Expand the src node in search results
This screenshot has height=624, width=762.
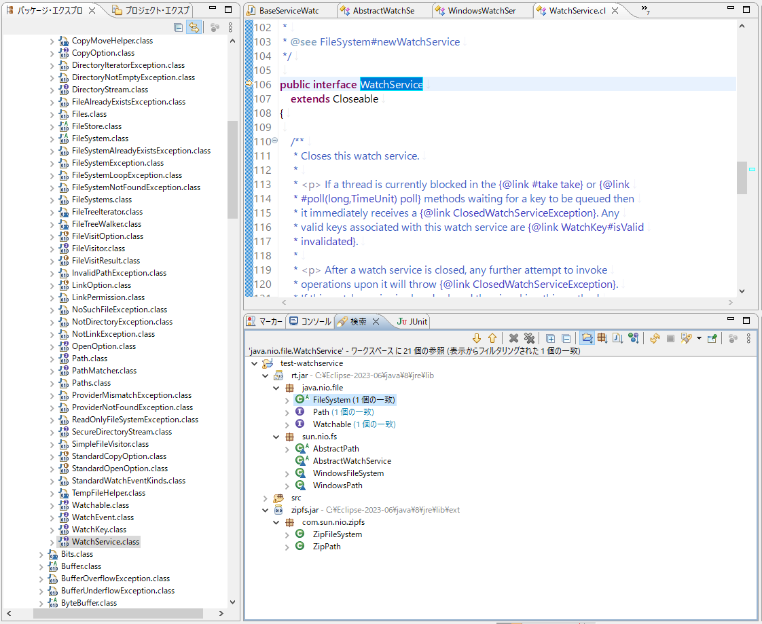point(265,498)
